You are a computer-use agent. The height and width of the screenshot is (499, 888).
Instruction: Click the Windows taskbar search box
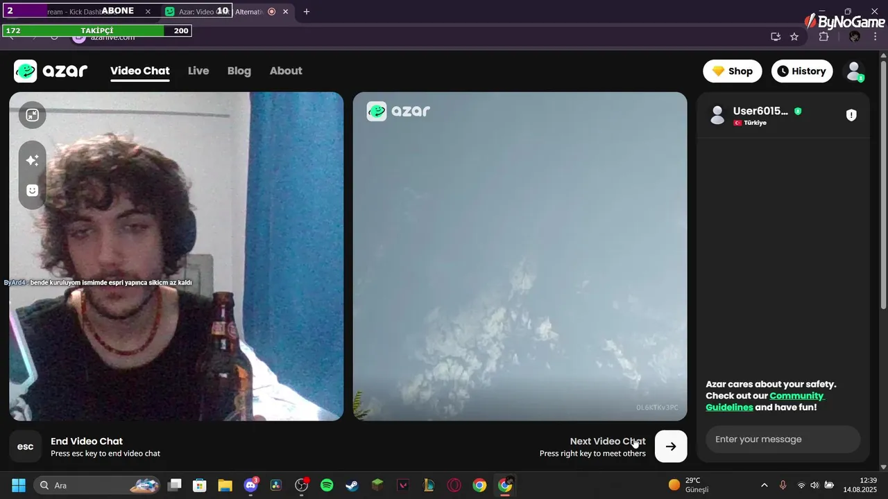[x=96, y=485]
